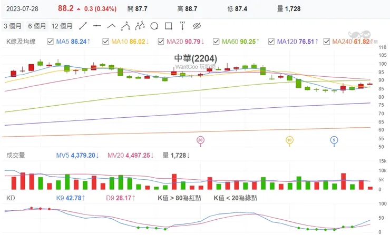Viewport: 390px width, 235px height.
Task: Switch chart range to 3 個月
Action: [13, 26]
